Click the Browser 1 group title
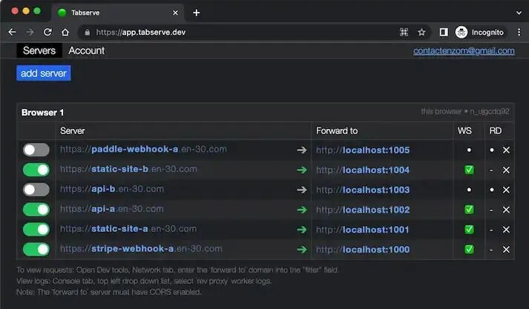Viewport: 529px width, 309px height. click(42, 113)
